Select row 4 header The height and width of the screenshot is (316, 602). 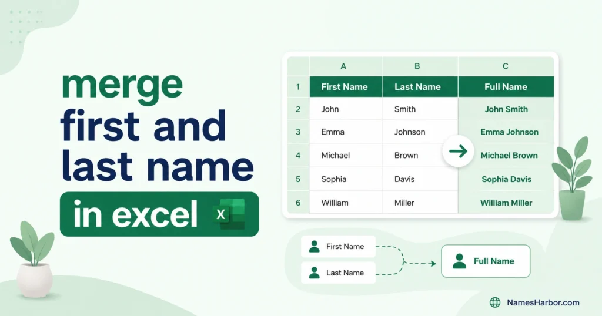point(298,155)
